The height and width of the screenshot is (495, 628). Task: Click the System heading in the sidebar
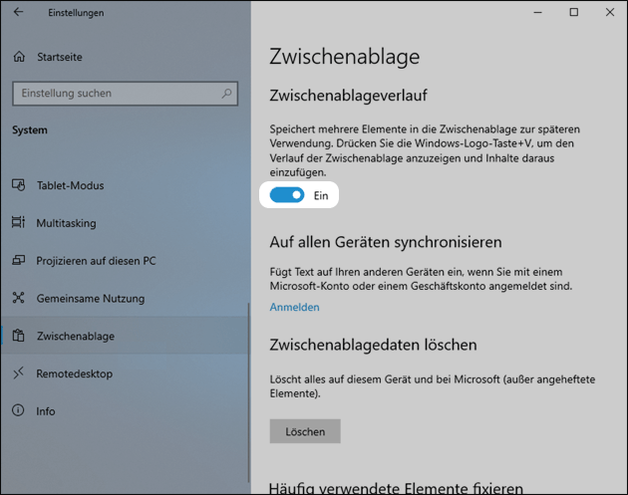coord(30,130)
